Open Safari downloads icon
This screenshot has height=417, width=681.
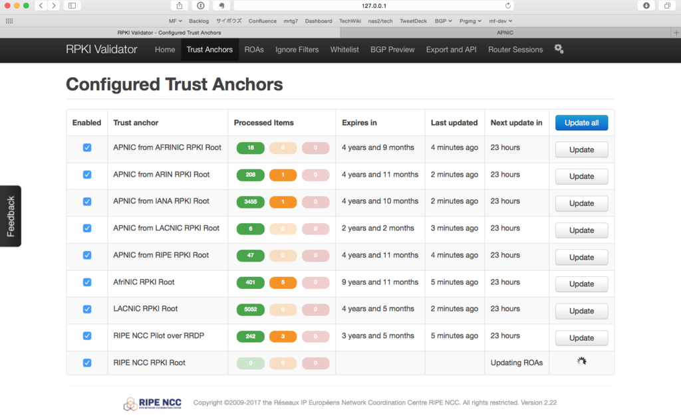click(x=646, y=5)
